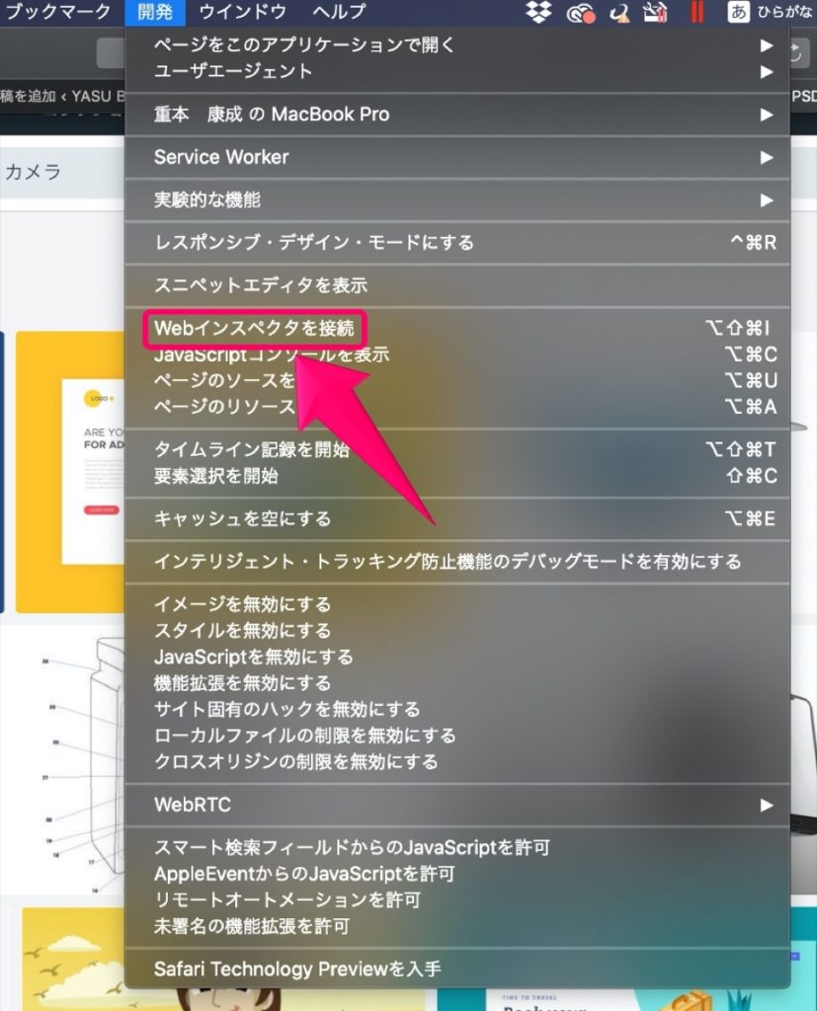Toggle スマート検索フィールドからのJavaScriptを許可
The image size is (817, 1011).
[x=457, y=847]
